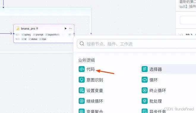
Task: Click the 继续循环 icon
Action: pos(82,101)
